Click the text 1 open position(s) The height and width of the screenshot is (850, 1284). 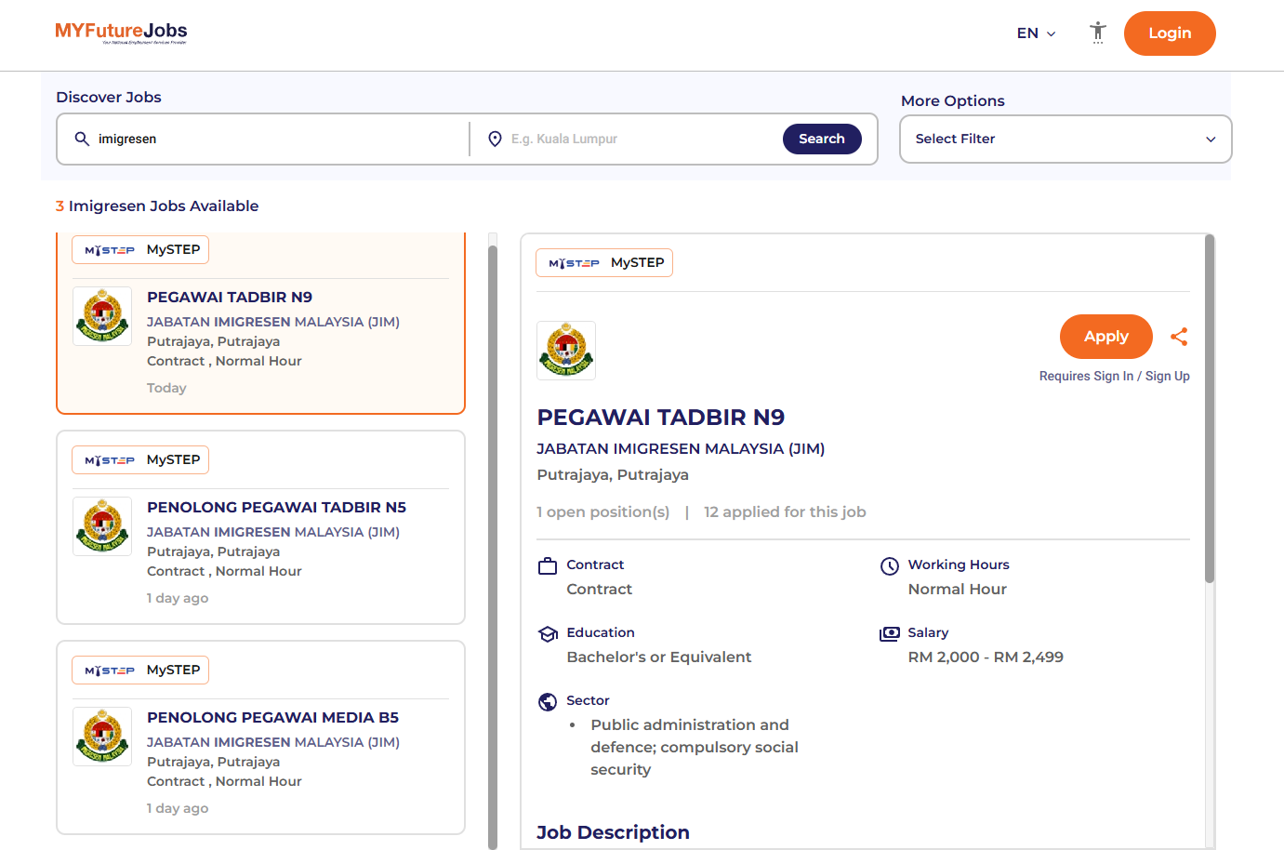point(603,511)
